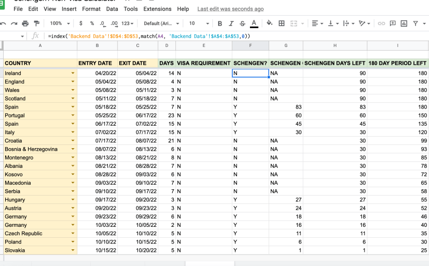
Task: Open the Format menu
Action: point(91,9)
